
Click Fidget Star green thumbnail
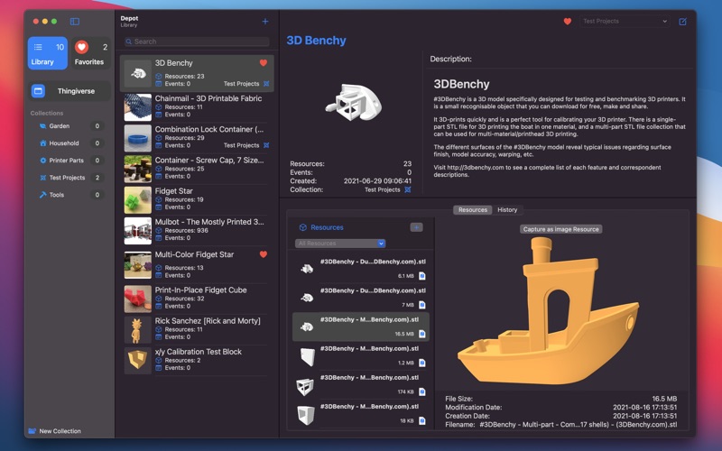click(138, 199)
